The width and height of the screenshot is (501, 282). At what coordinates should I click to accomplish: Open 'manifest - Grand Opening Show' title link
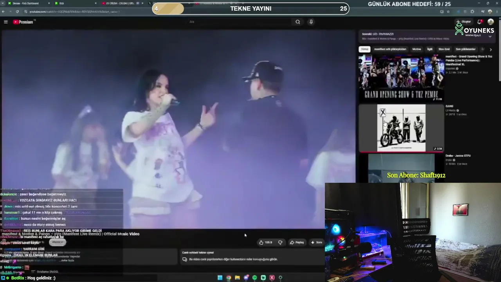[469, 60]
